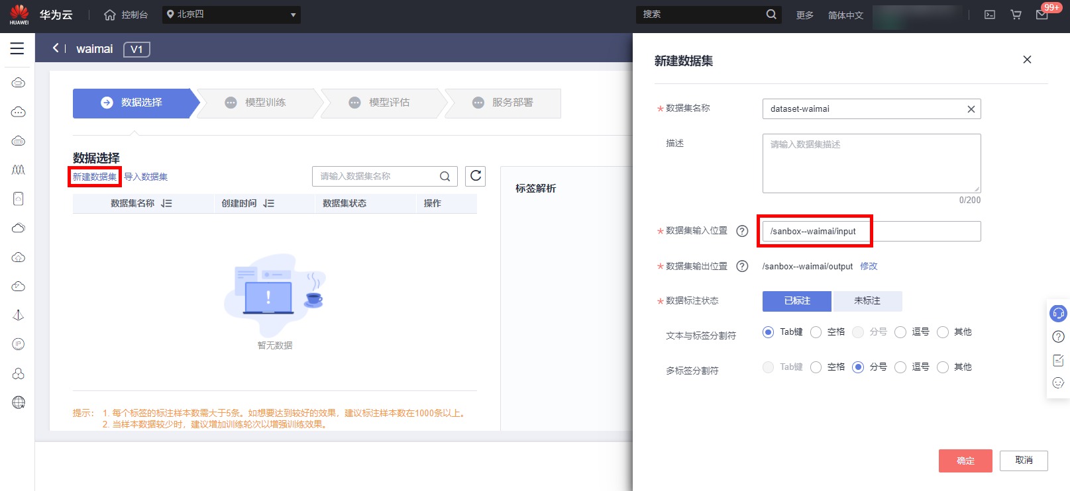Screen dimensions: 1070x491
Task: Click the 确定 confirm button
Action: pyautogui.click(x=965, y=461)
